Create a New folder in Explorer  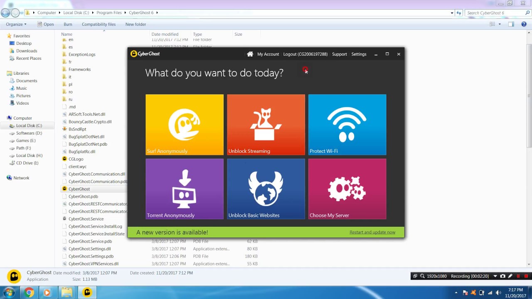click(135, 24)
